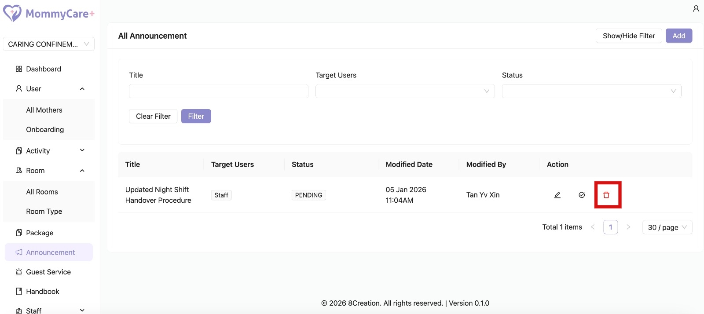The width and height of the screenshot is (704, 314).
Task: Click the edit pencil icon in Action column
Action: click(557, 195)
